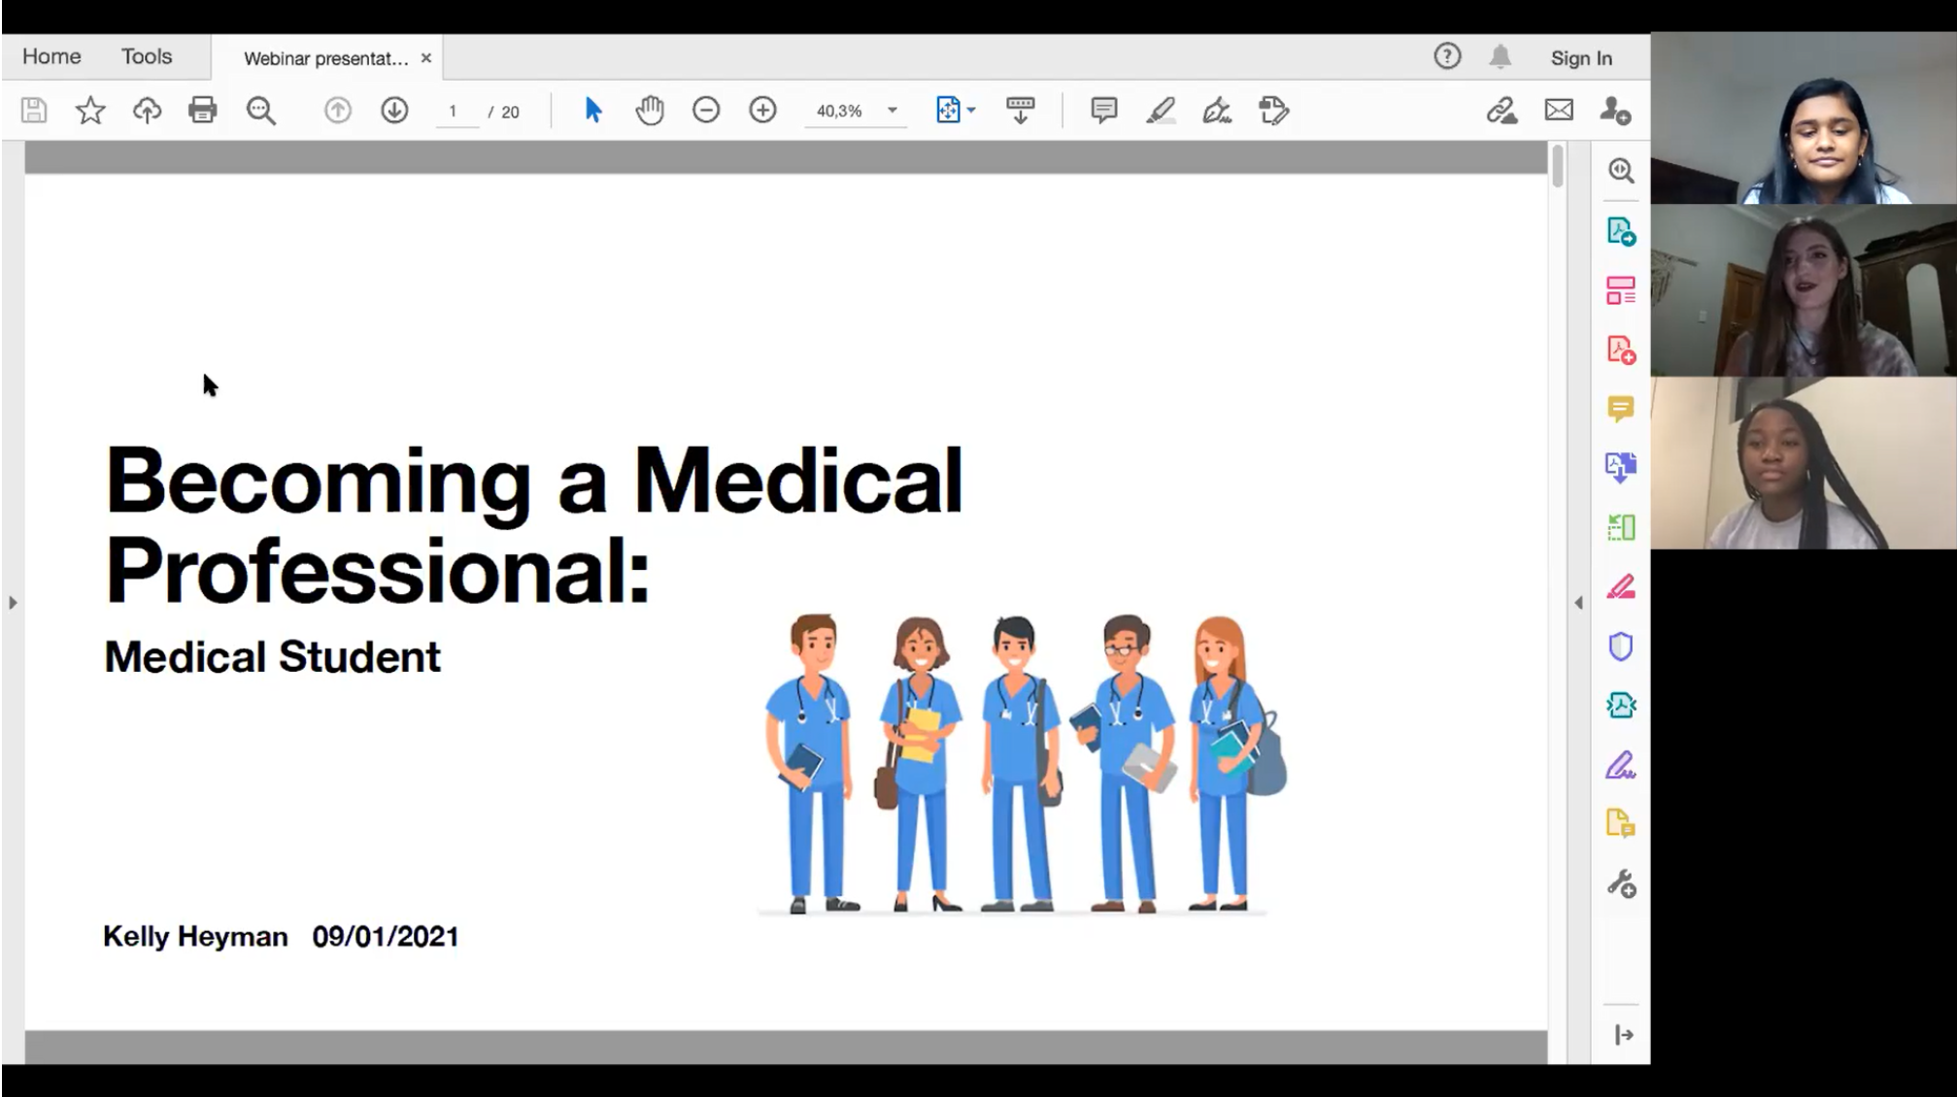Zoom in with the plus icon
The image size is (1957, 1097).
(x=763, y=110)
